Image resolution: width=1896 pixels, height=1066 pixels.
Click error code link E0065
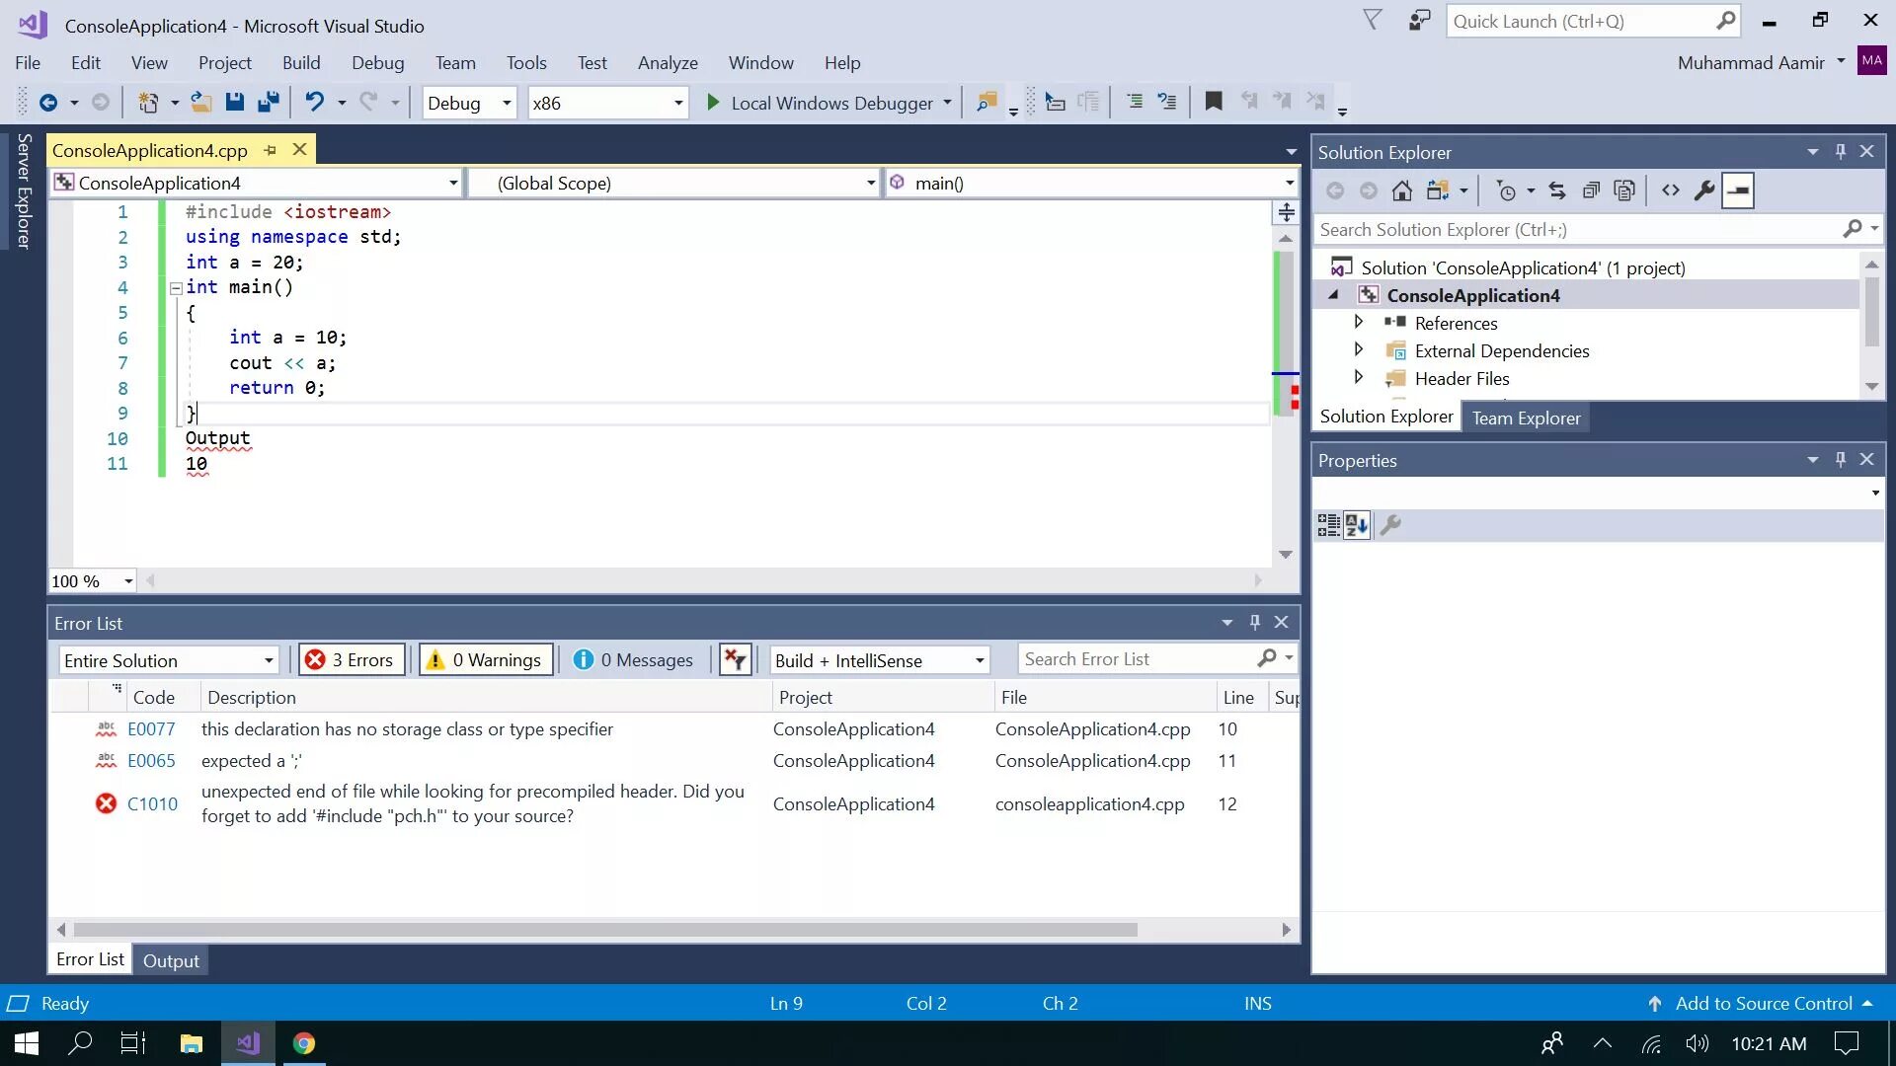pos(151,760)
